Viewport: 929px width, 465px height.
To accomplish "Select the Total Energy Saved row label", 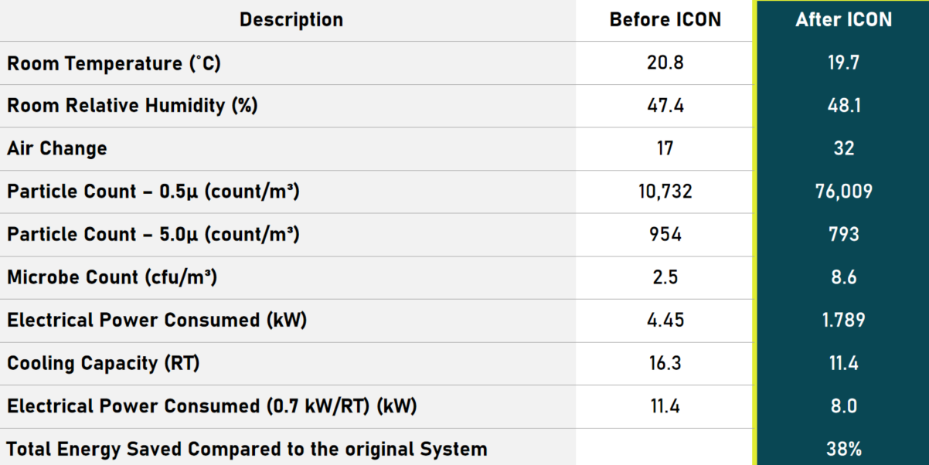I will tap(247, 449).
